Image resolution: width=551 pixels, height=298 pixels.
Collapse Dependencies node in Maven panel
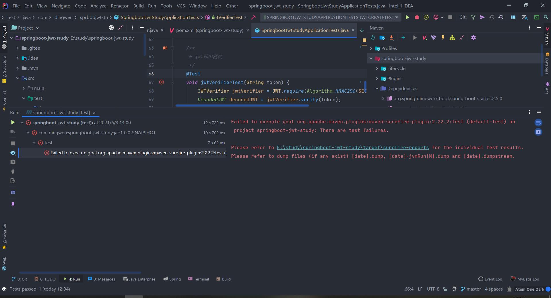pyautogui.click(x=377, y=88)
